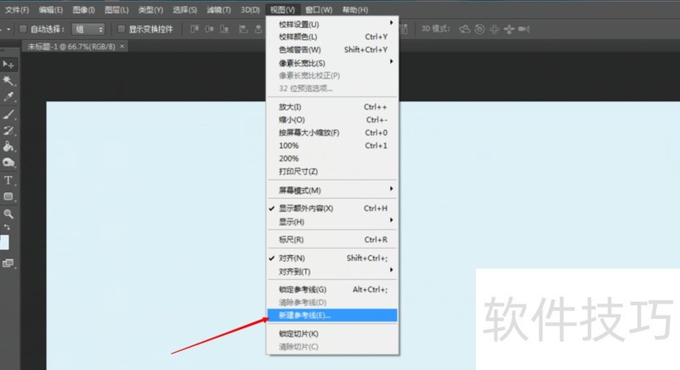Expand the 校样设置(U) submenu
This screenshot has width=680, height=370.
point(332,25)
